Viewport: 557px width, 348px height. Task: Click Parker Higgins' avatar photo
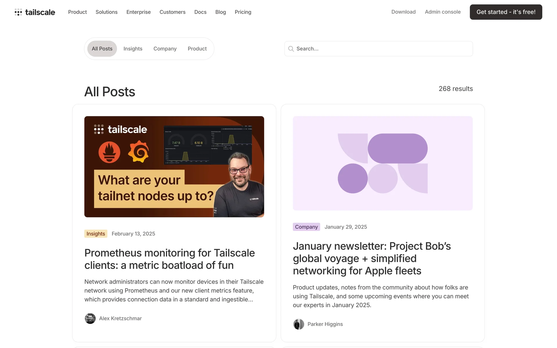pyautogui.click(x=299, y=324)
